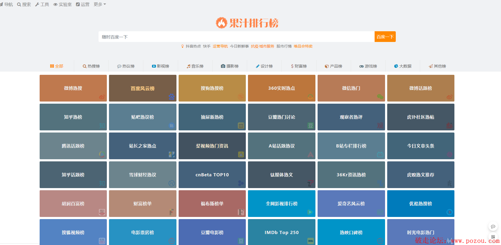This screenshot has width=501, height=245.
Task: Click the Huxiu icon on 虎嗅热文推荐 card
Action: 450,183
